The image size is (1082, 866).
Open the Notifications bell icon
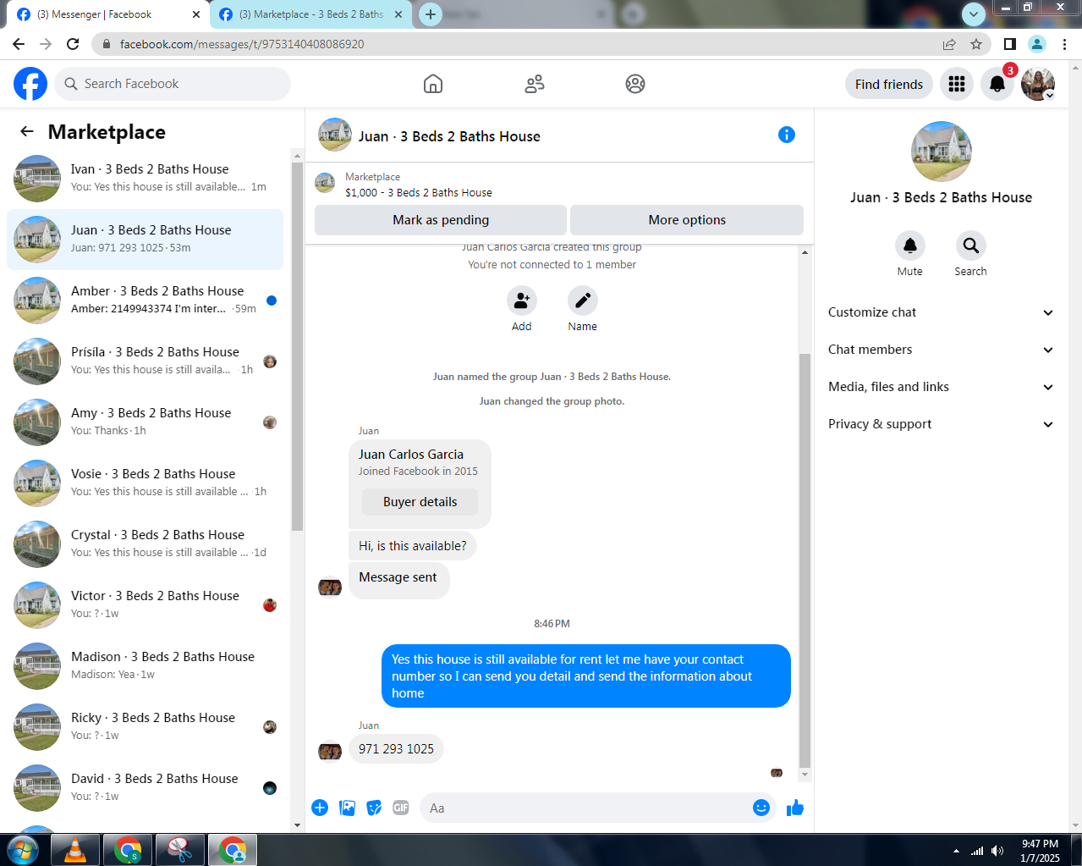pos(997,84)
